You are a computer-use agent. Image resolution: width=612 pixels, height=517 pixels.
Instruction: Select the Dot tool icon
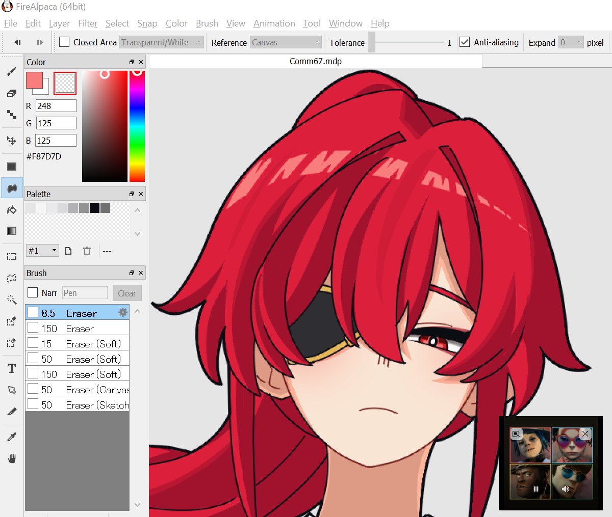(x=12, y=115)
